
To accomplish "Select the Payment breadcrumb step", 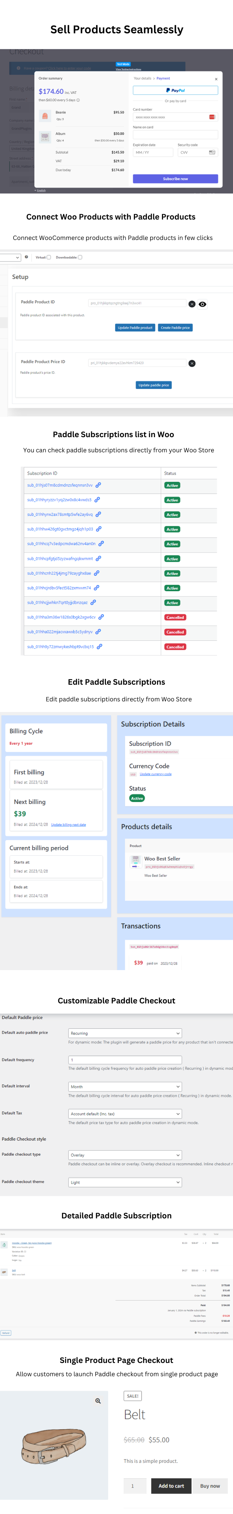I will pyautogui.click(x=163, y=78).
